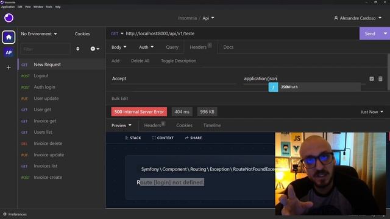
Task: Select the AP workspace icon
Action: click(9, 52)
